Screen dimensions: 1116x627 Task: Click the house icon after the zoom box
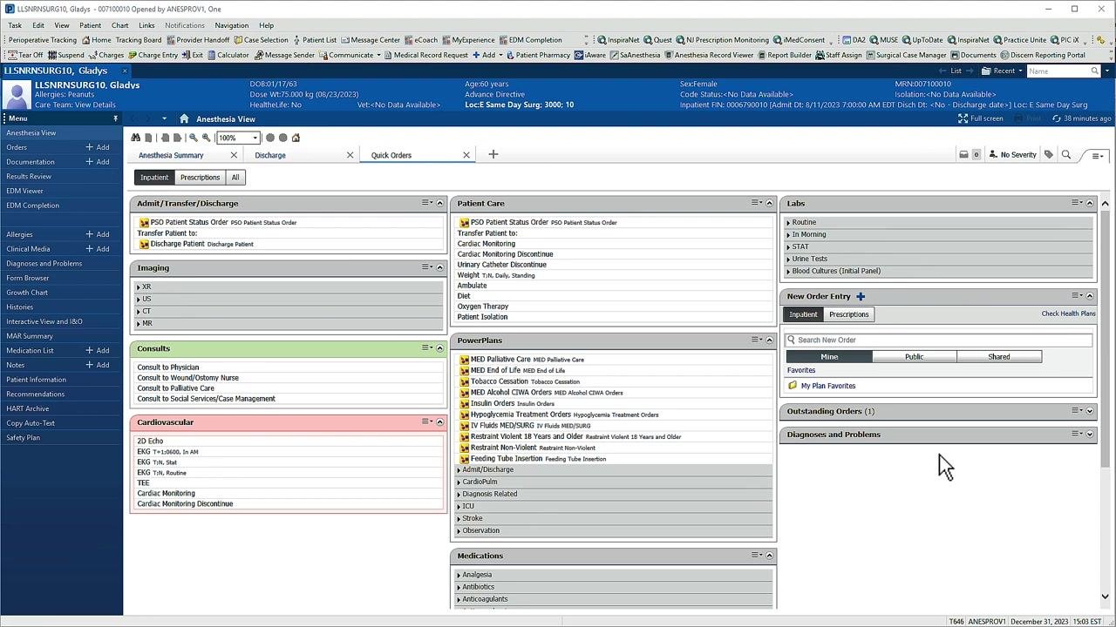(x=296, y=138)
